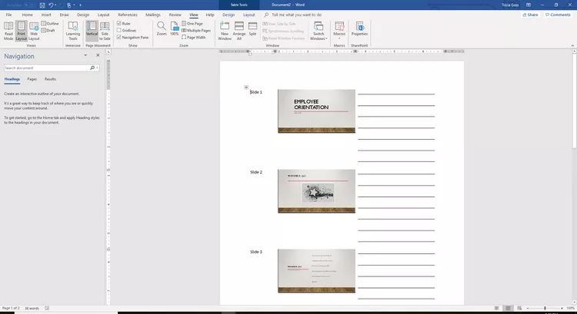Switch to Web Layout view

[34, 31]
